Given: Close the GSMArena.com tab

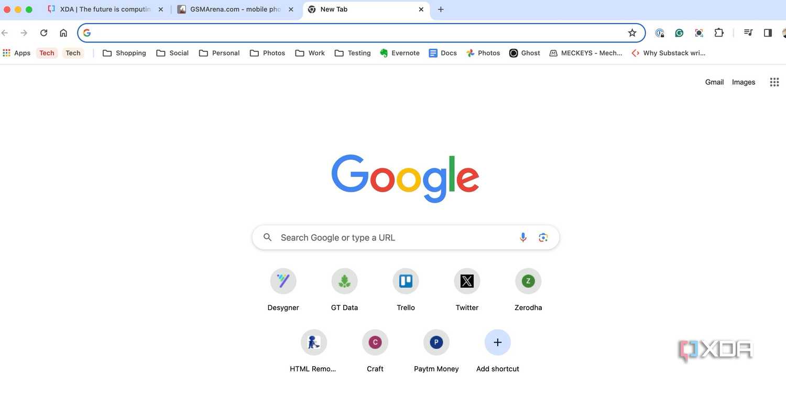Looking at the screenshot, I should click(x=291, y=9).
